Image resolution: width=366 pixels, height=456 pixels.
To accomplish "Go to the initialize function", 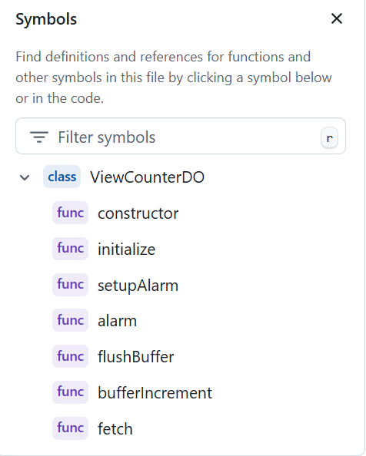I will (126, 249).
